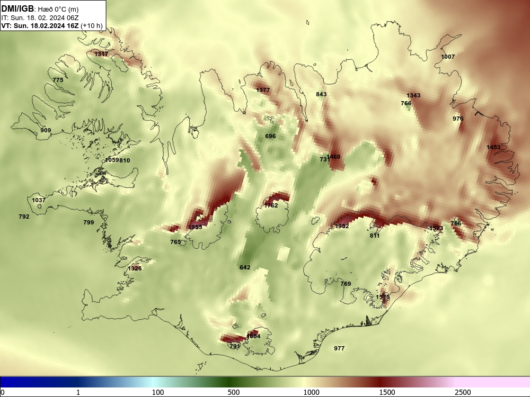Select the 1854 southern glacier value
Image resolution: width=530 pixels, height=397 pixels.
tap(253, 336)
